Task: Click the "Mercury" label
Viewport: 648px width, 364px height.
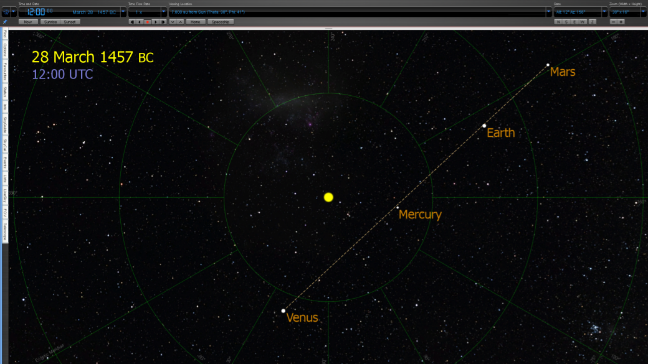Action: point(420,215)
